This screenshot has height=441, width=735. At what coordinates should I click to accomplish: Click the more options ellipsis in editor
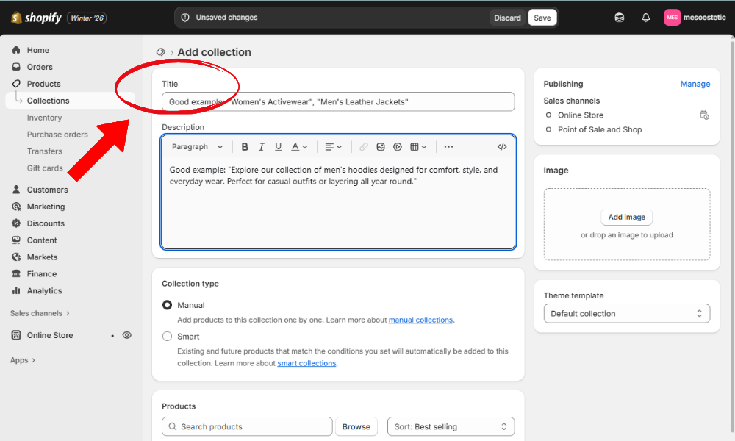coord(448,147)
